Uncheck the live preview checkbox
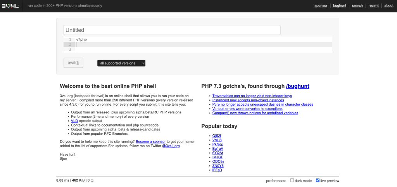Image resolution: width=397 pixels, height=187 pixels. 318,180
